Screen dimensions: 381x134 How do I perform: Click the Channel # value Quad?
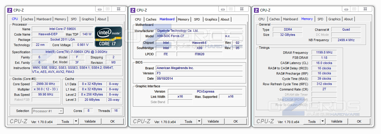point(346,29)
